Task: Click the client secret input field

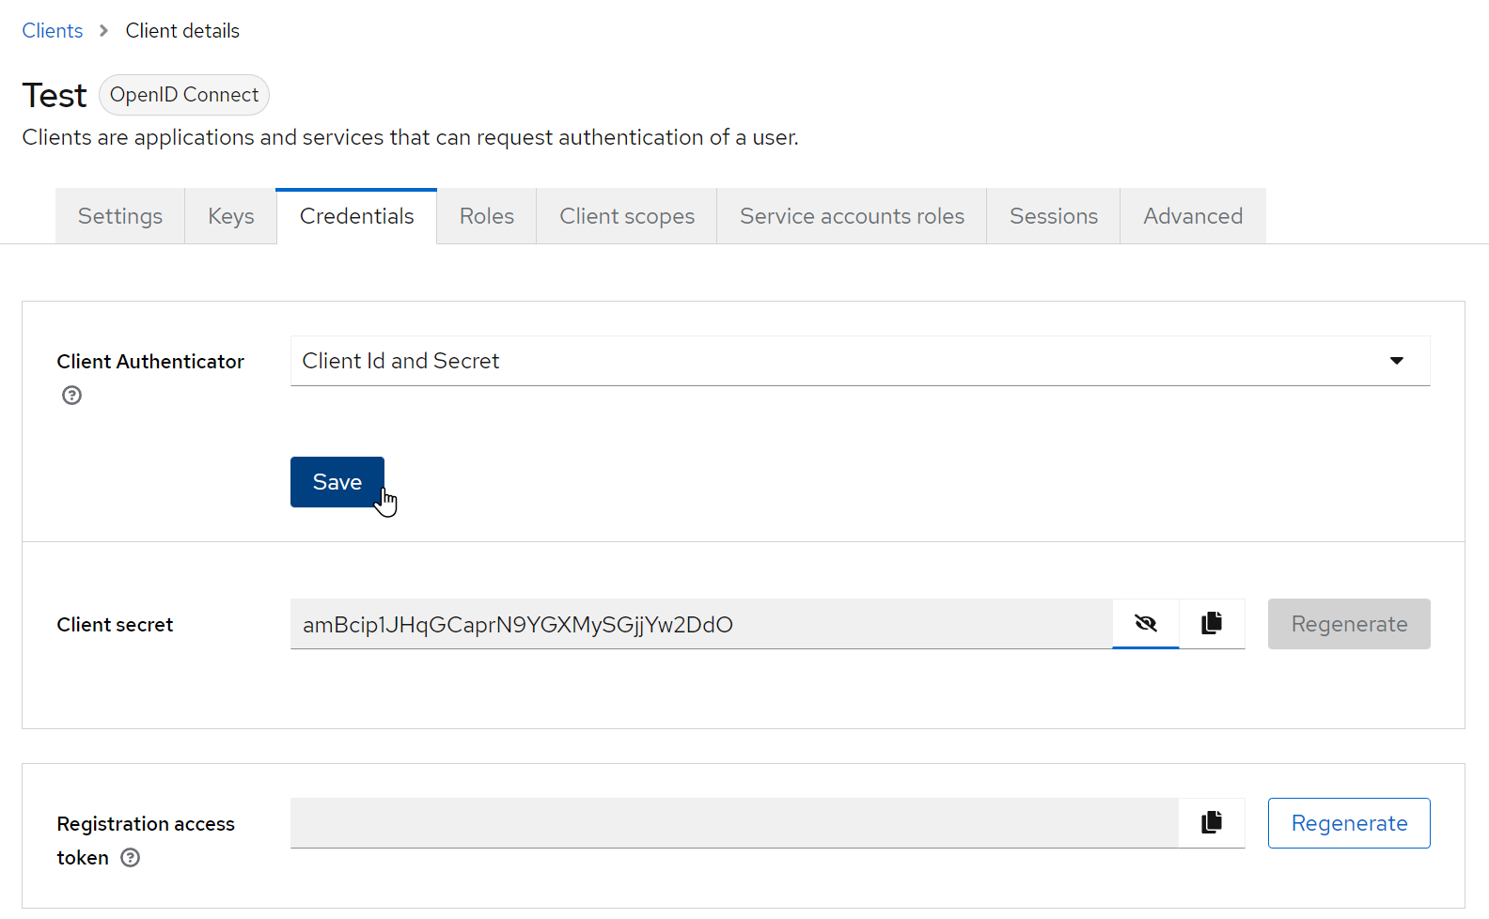Action: pyautogui.click(x=701, y=624)
